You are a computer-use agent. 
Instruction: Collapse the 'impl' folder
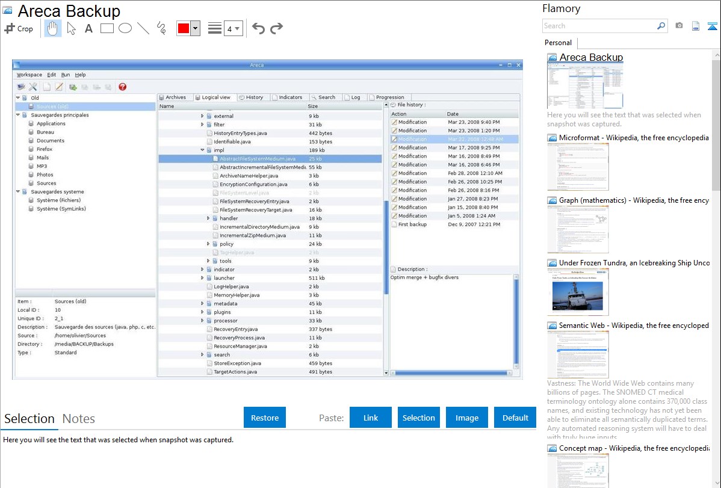point(202,150)
